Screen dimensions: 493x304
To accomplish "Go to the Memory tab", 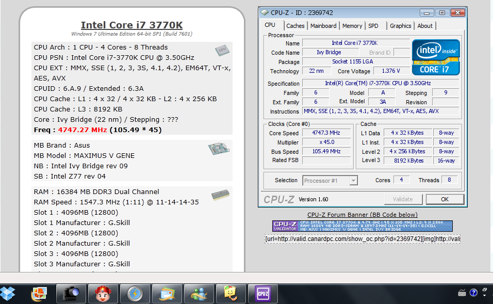I will tap(352, 26).
